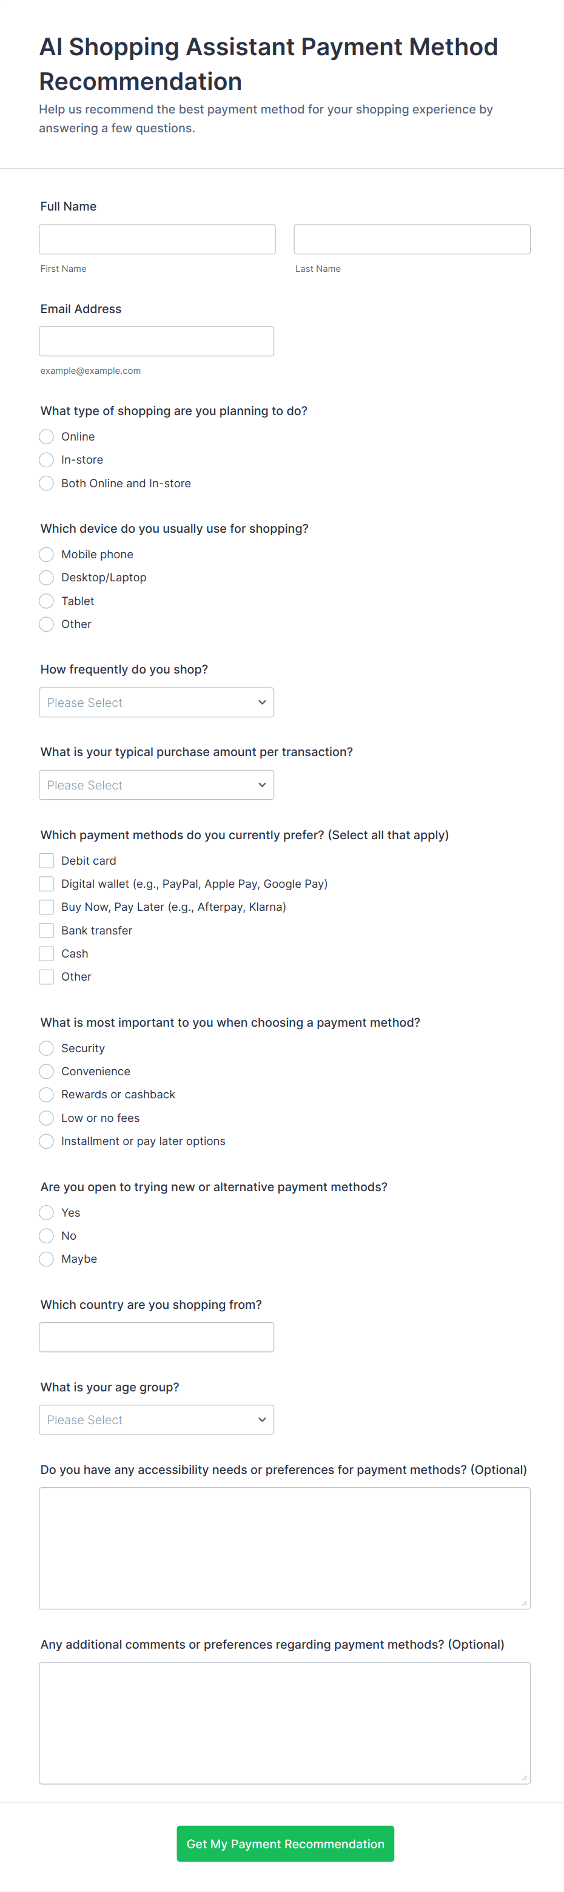Check the Debit card checkbox
The width and height of the screenshot is (564, 1892).
pos(46,861)
